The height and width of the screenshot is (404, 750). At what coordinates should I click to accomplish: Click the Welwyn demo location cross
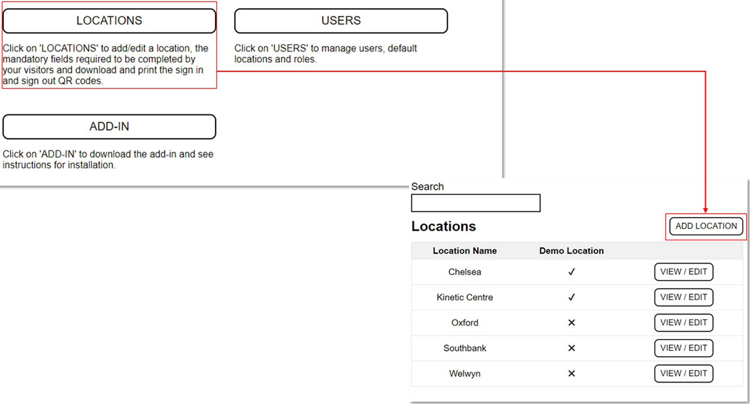571,373
